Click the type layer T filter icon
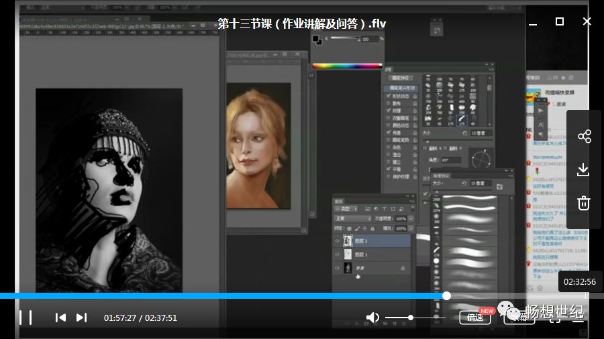Viewport: 604px width, 339px height. coord(385,209)
